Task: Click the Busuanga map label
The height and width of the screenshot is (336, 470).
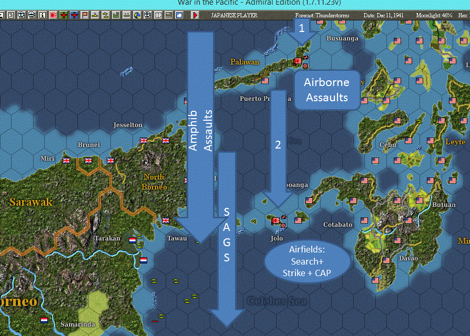Action: coord(342,38)
